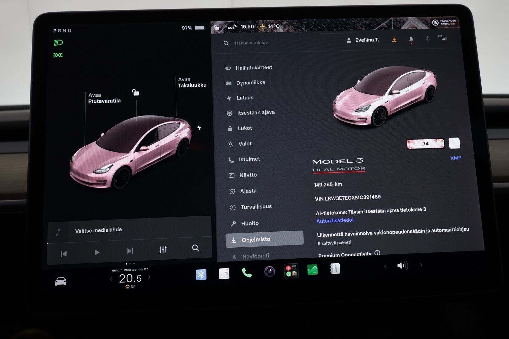This screenshot has height=339, width=509.
Task: Select the Ohjelmisto software menu item
Action: coord(265,240)
